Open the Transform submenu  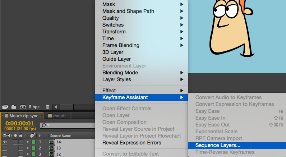141,32
